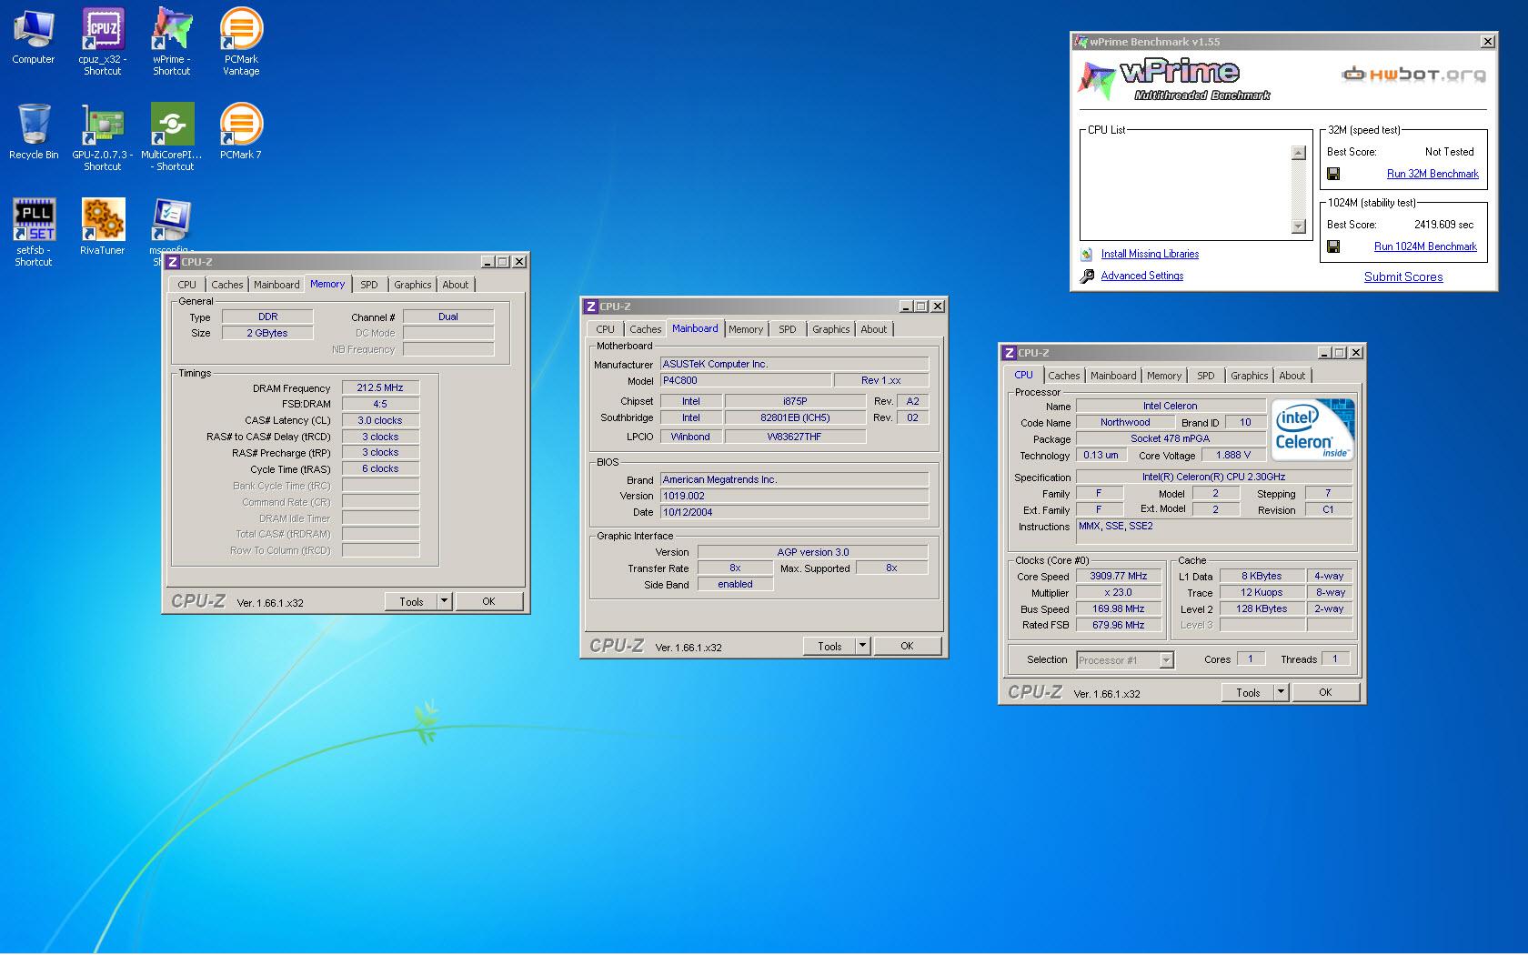
Task: Click the Intel Celeron inside logo
Action: [1312, 430]
